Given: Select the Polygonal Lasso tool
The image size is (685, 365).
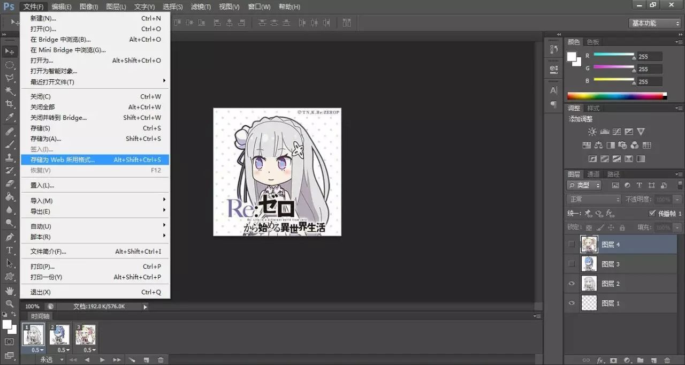Looking at the screenshot, I should coord(10,78).
